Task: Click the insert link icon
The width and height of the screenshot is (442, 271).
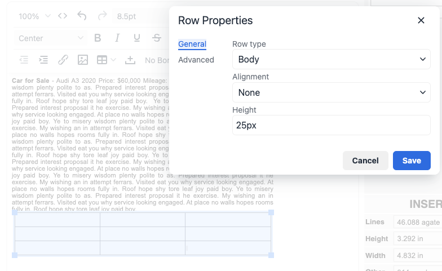Action: (x=63, y=60)
